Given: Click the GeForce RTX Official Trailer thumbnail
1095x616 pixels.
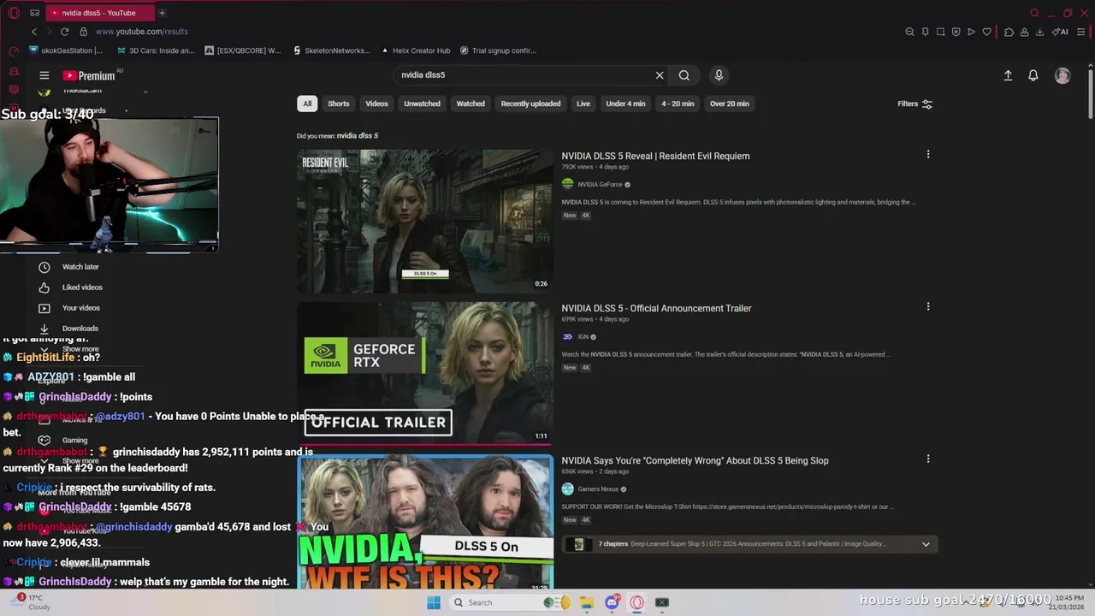Looking at the screenshot, I should point(425,373).
